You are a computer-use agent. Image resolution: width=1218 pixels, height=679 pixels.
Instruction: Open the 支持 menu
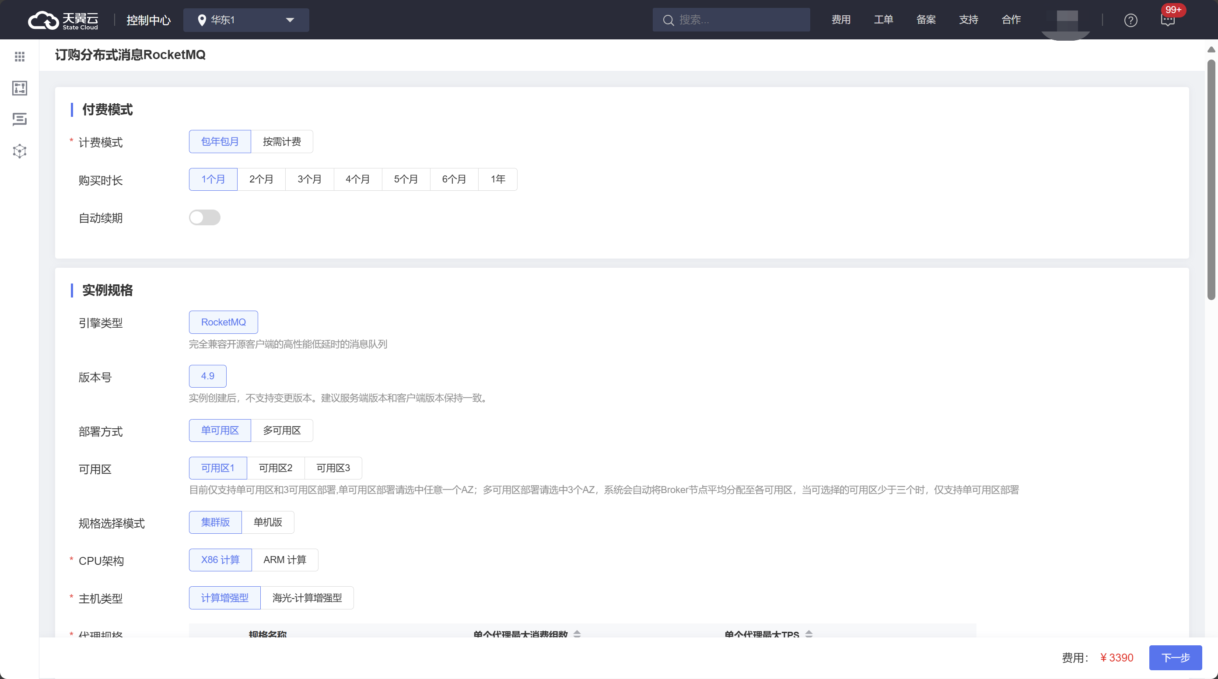[968, 20]
